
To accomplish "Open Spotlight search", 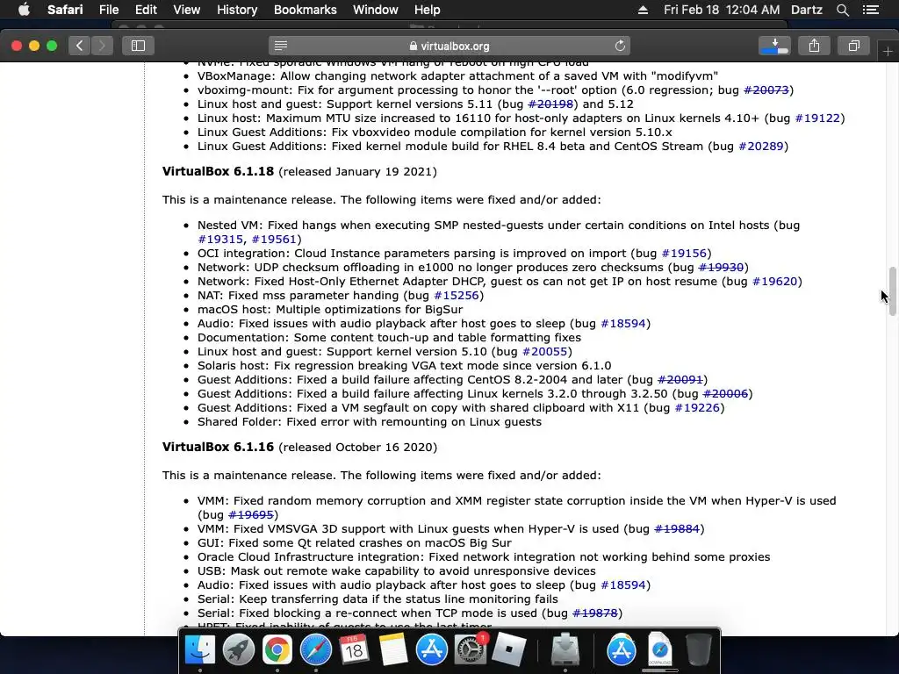I will 842,10.
